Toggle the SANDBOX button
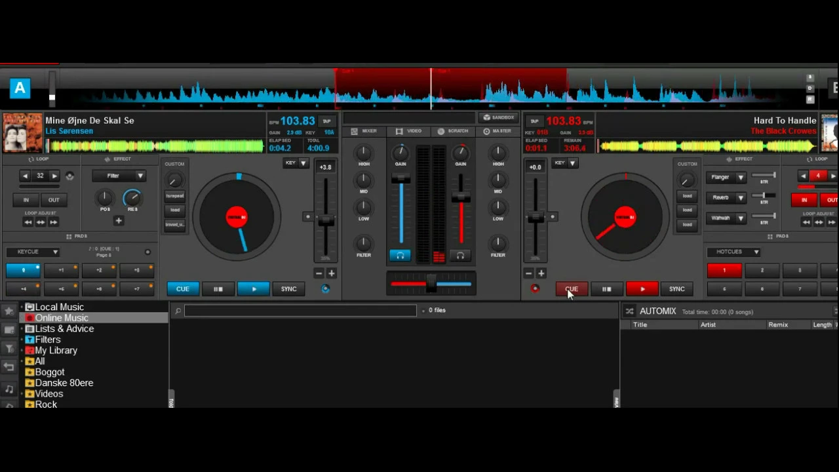Screen dimensions: 839x472 click(x=498, y=117)
